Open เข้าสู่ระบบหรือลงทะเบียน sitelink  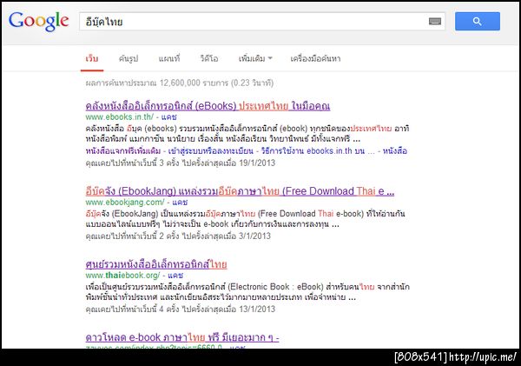[x=211, y=150]
